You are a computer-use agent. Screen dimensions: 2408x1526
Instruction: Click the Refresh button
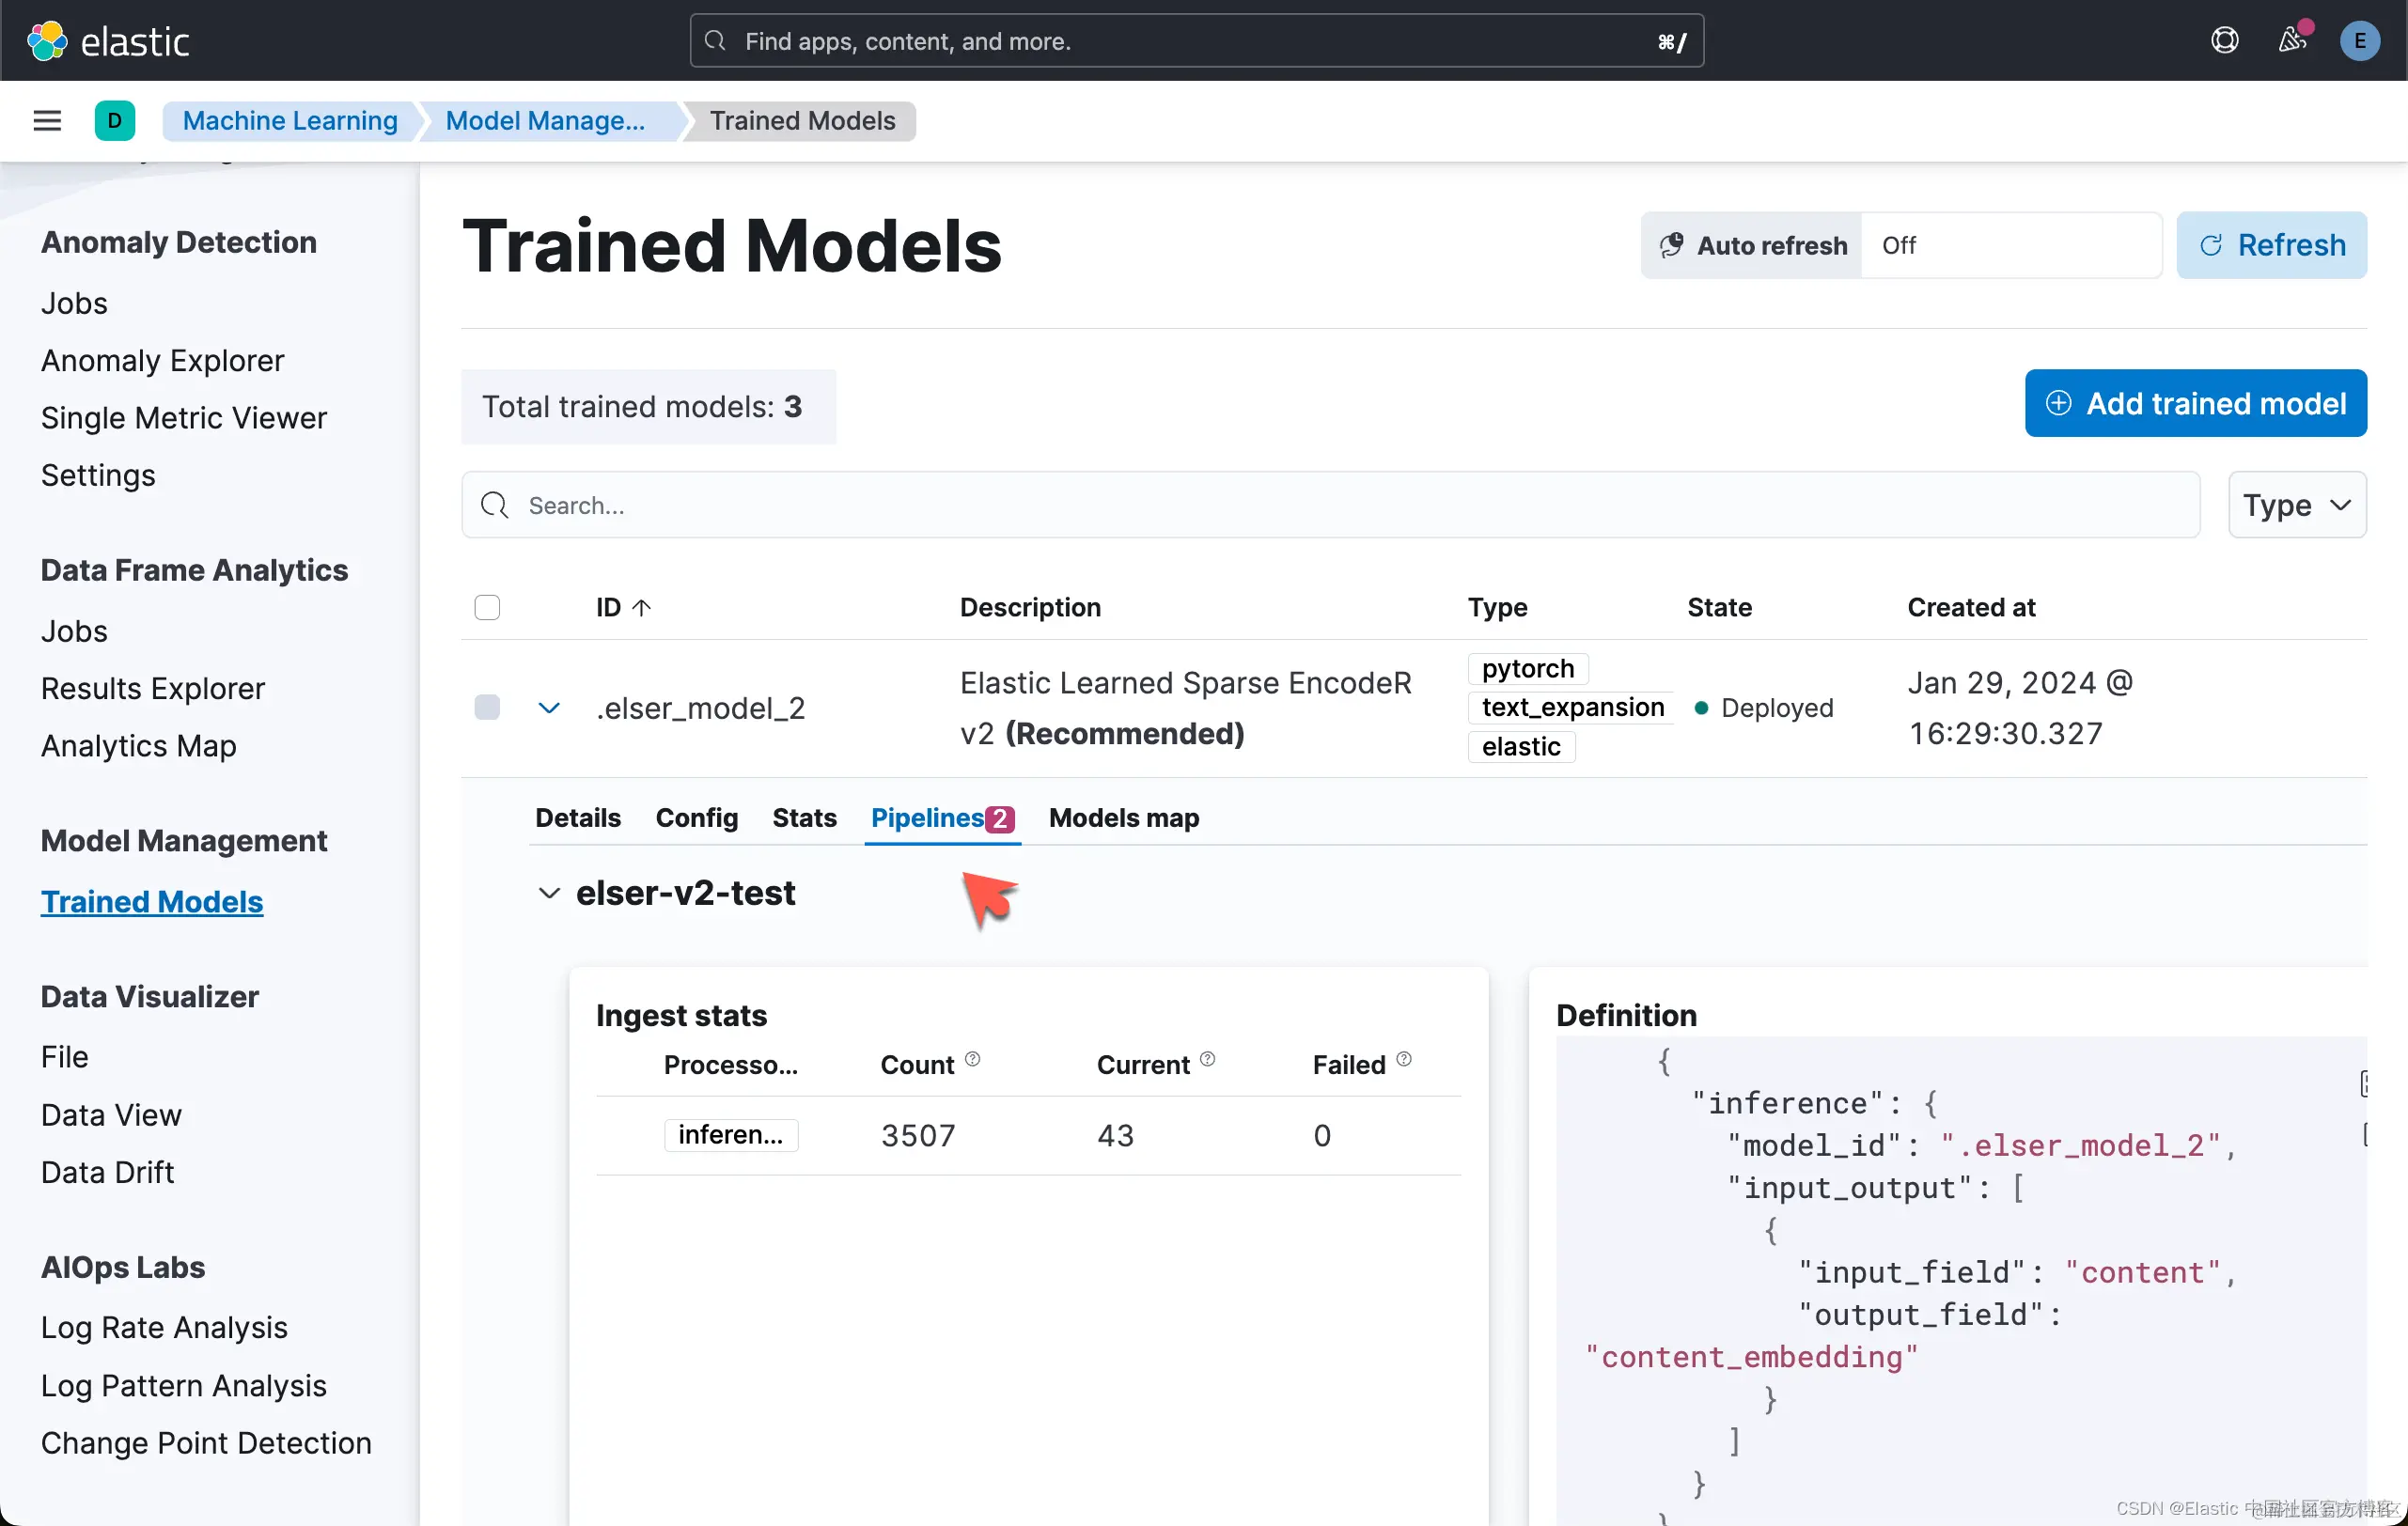pyautogui.click(x=2271, y=245)
